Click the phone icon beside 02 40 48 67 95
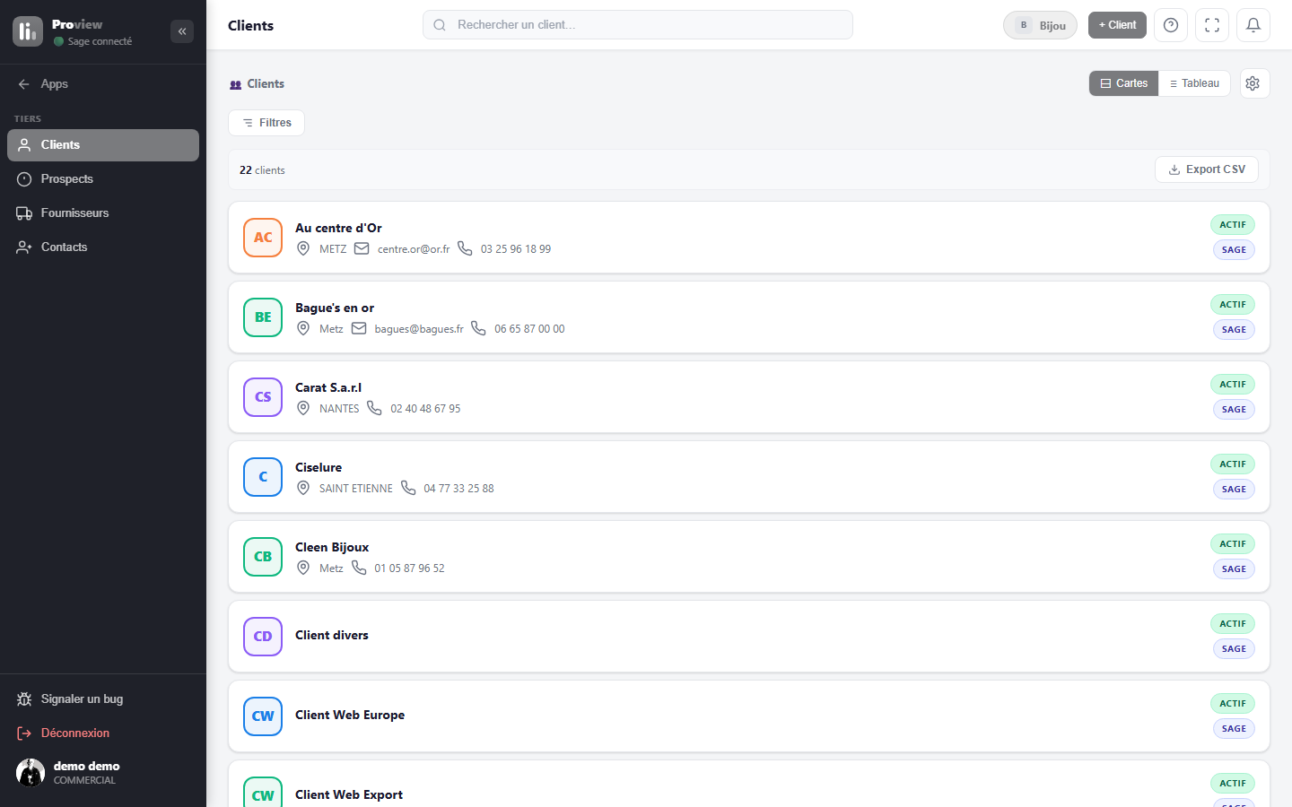The image size is (1292, 807). pos(374,408)
